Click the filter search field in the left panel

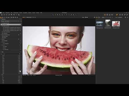[x=10, y=54]
